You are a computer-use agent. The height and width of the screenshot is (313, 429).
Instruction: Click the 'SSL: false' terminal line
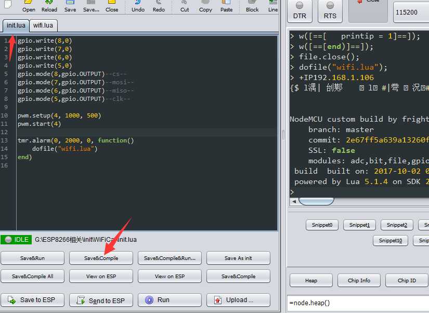tap(331, 150)
